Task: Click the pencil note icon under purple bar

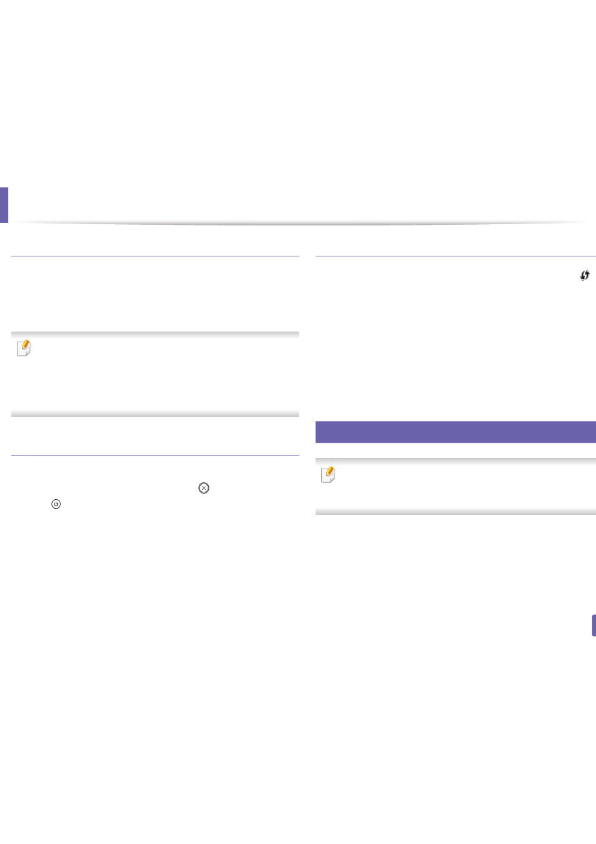Action: tap(327, 474)
